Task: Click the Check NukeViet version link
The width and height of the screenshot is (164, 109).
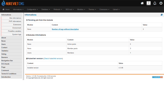Action: 53,59
